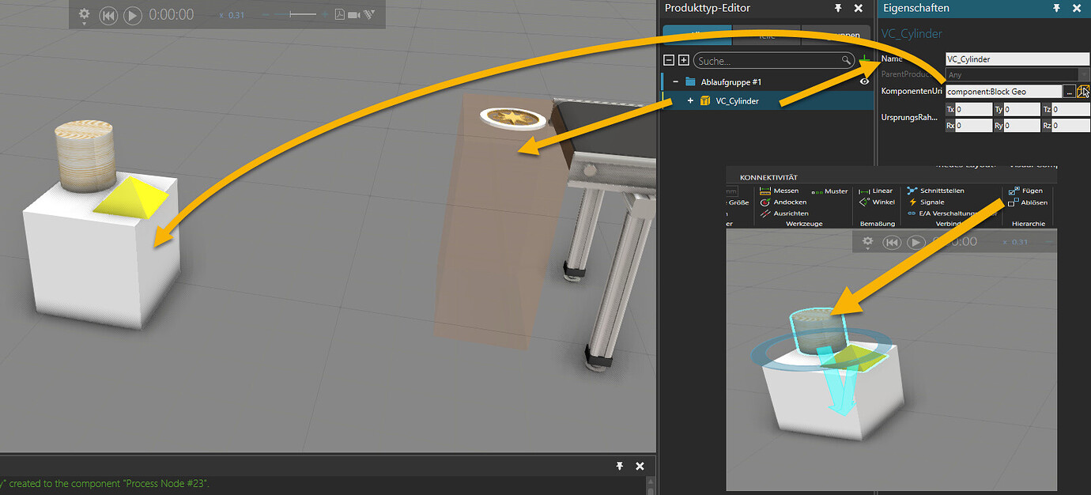The width and height of the screenshot is (1091, 495).
Task: Click the Winkel angular dimension icon
Action: point(863,202)
